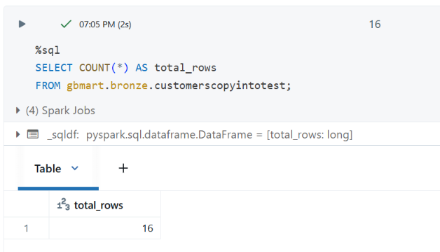Click the 07:05 PM (2s) run time

(105, 24)
